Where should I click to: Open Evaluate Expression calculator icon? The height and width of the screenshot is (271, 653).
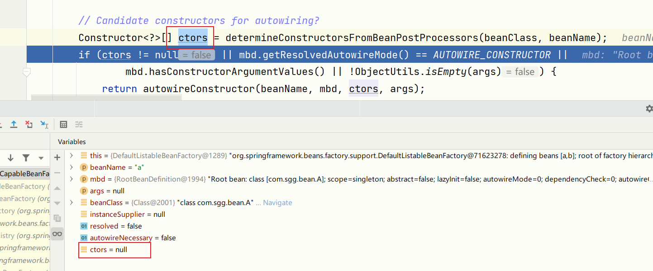[x=64, y=124]
